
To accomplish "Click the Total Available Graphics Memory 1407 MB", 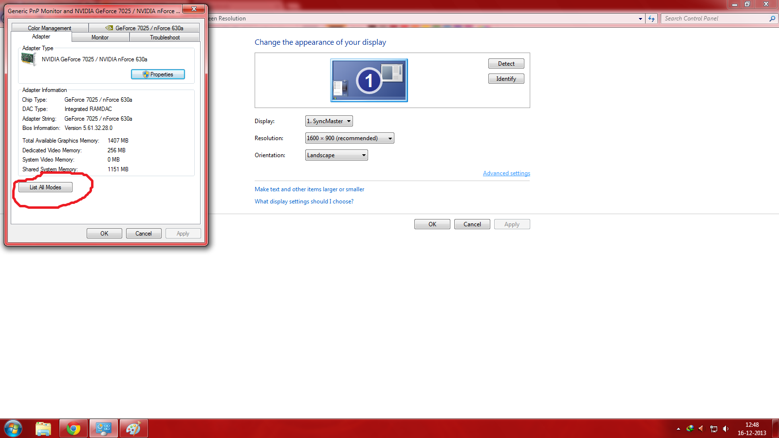I will 118,141.
